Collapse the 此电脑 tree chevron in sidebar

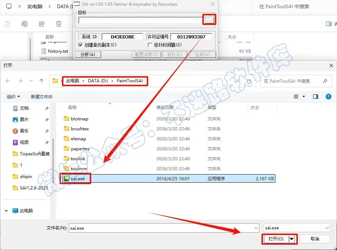[6, 211]
